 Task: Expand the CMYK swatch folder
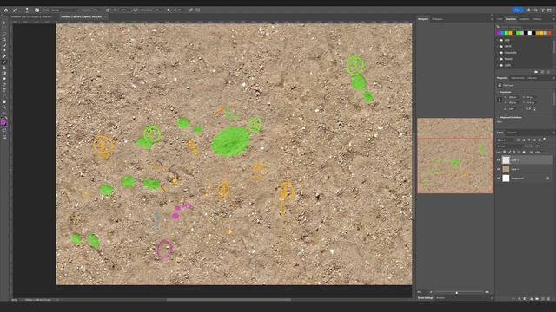498,46
